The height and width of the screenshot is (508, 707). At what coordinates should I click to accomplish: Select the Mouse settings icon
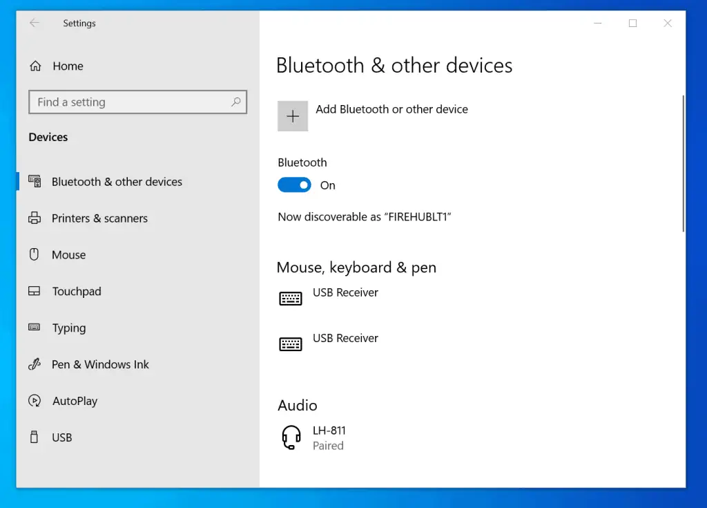(x=35, y=254)
